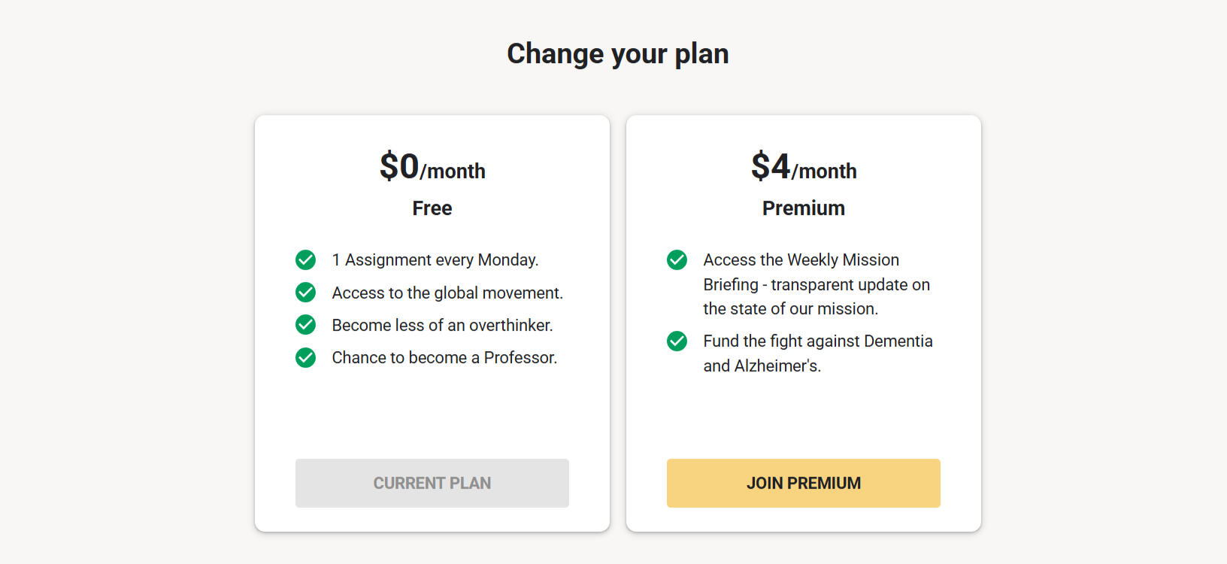Click checkmark next to Chance to become Professor

click(305, 357)
